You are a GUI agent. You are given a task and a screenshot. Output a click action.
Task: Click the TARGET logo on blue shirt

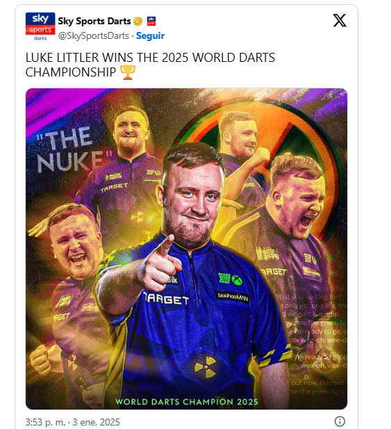[x=167, y=298]
